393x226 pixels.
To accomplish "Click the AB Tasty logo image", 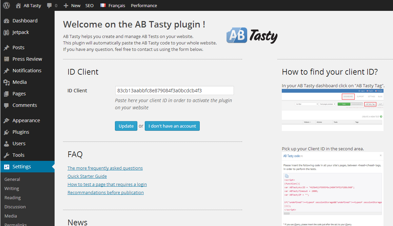I will 252,36.
